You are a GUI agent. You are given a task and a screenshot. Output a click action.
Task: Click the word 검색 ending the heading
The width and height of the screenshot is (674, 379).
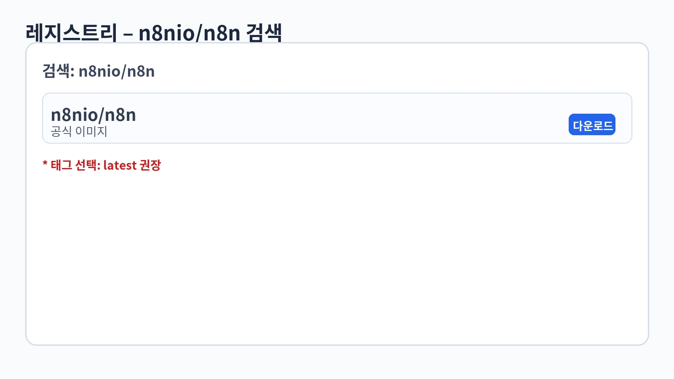click(x=264, y=33)
